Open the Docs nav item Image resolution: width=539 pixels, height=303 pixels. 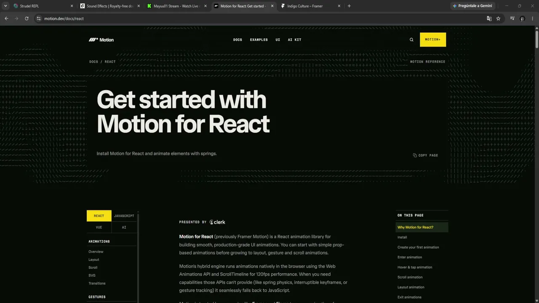tap(237, 40)
